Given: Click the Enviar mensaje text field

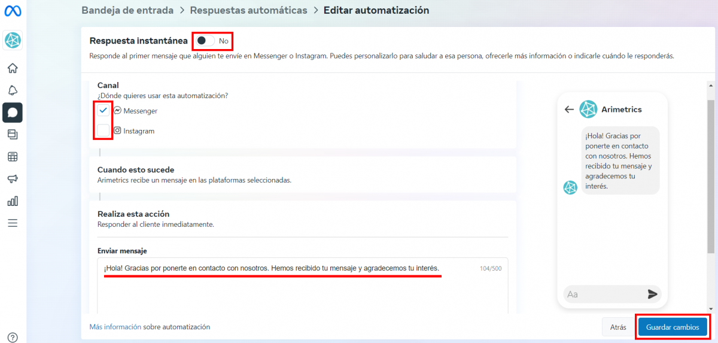Looking at the screenshot, I should (x=303, y=286).
